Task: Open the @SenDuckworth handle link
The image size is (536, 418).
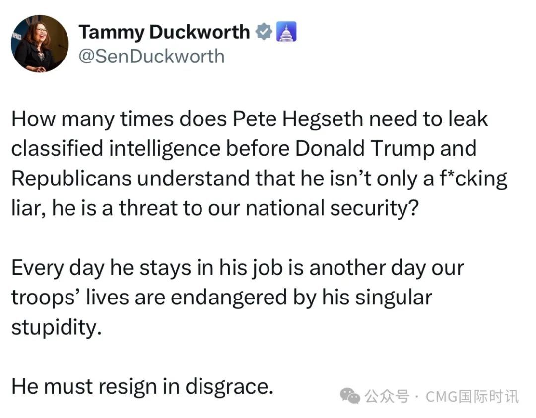Action: (x=151, y=57)
